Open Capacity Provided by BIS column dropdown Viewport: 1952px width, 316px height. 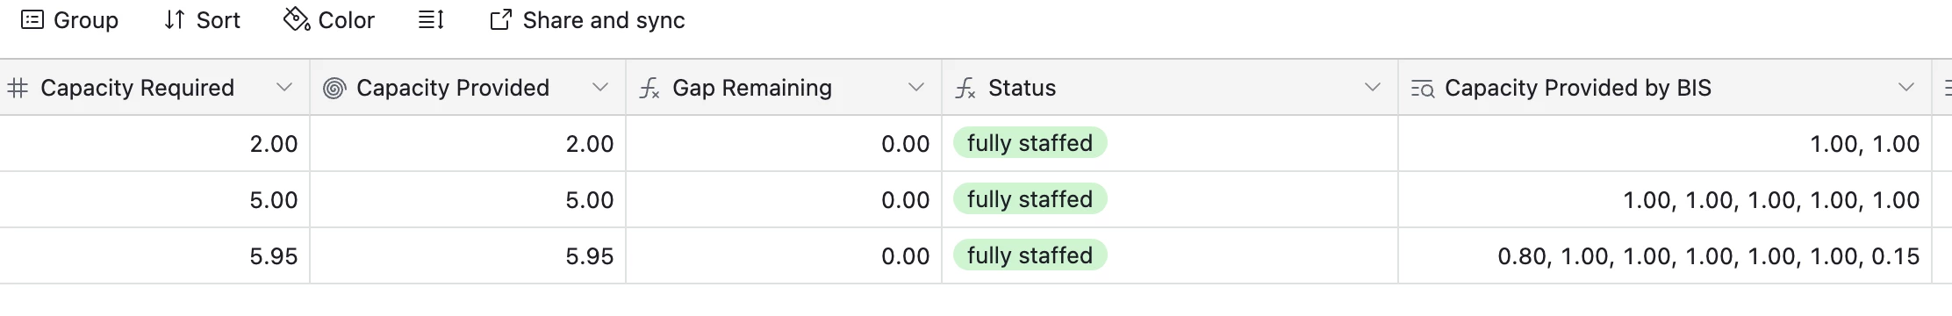tap(1905, 87)
